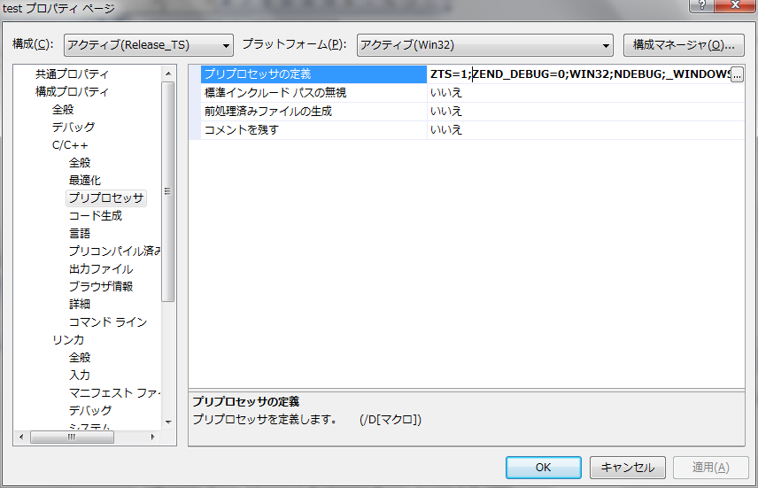Viewport: 758px width, 488px height.
Task: Select 出力ファイル tree item
Action: [x=101, y=268]
